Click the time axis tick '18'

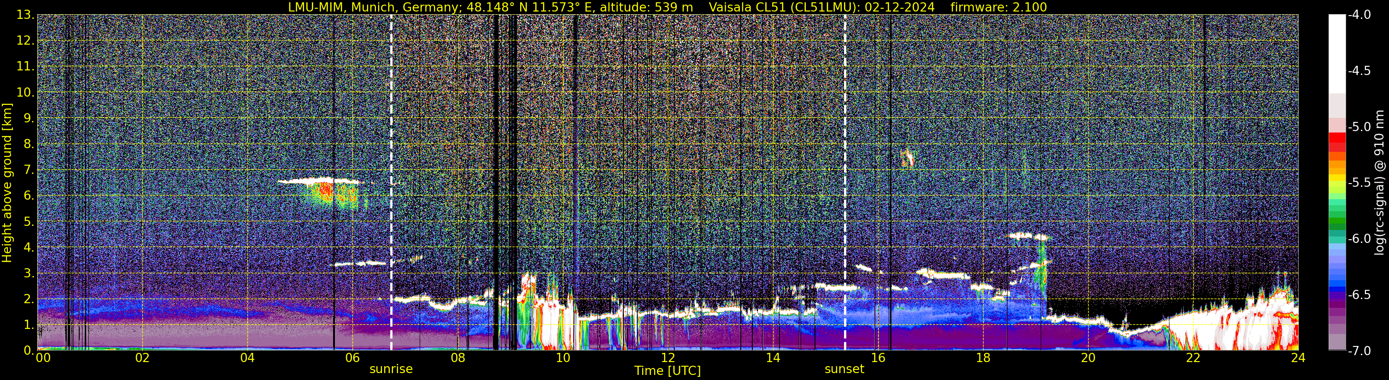pos(983,358)
